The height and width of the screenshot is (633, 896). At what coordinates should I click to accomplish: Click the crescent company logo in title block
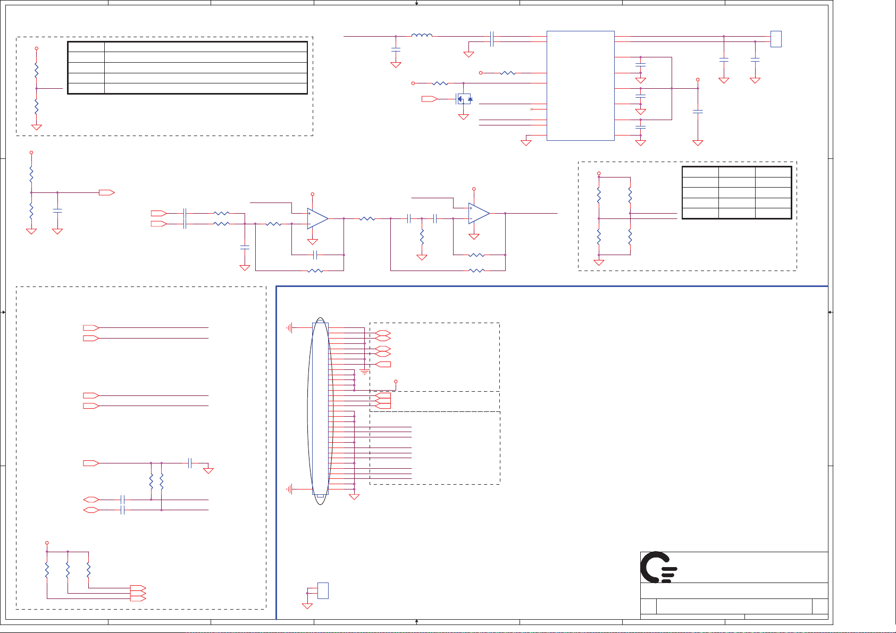coord(658,567)
